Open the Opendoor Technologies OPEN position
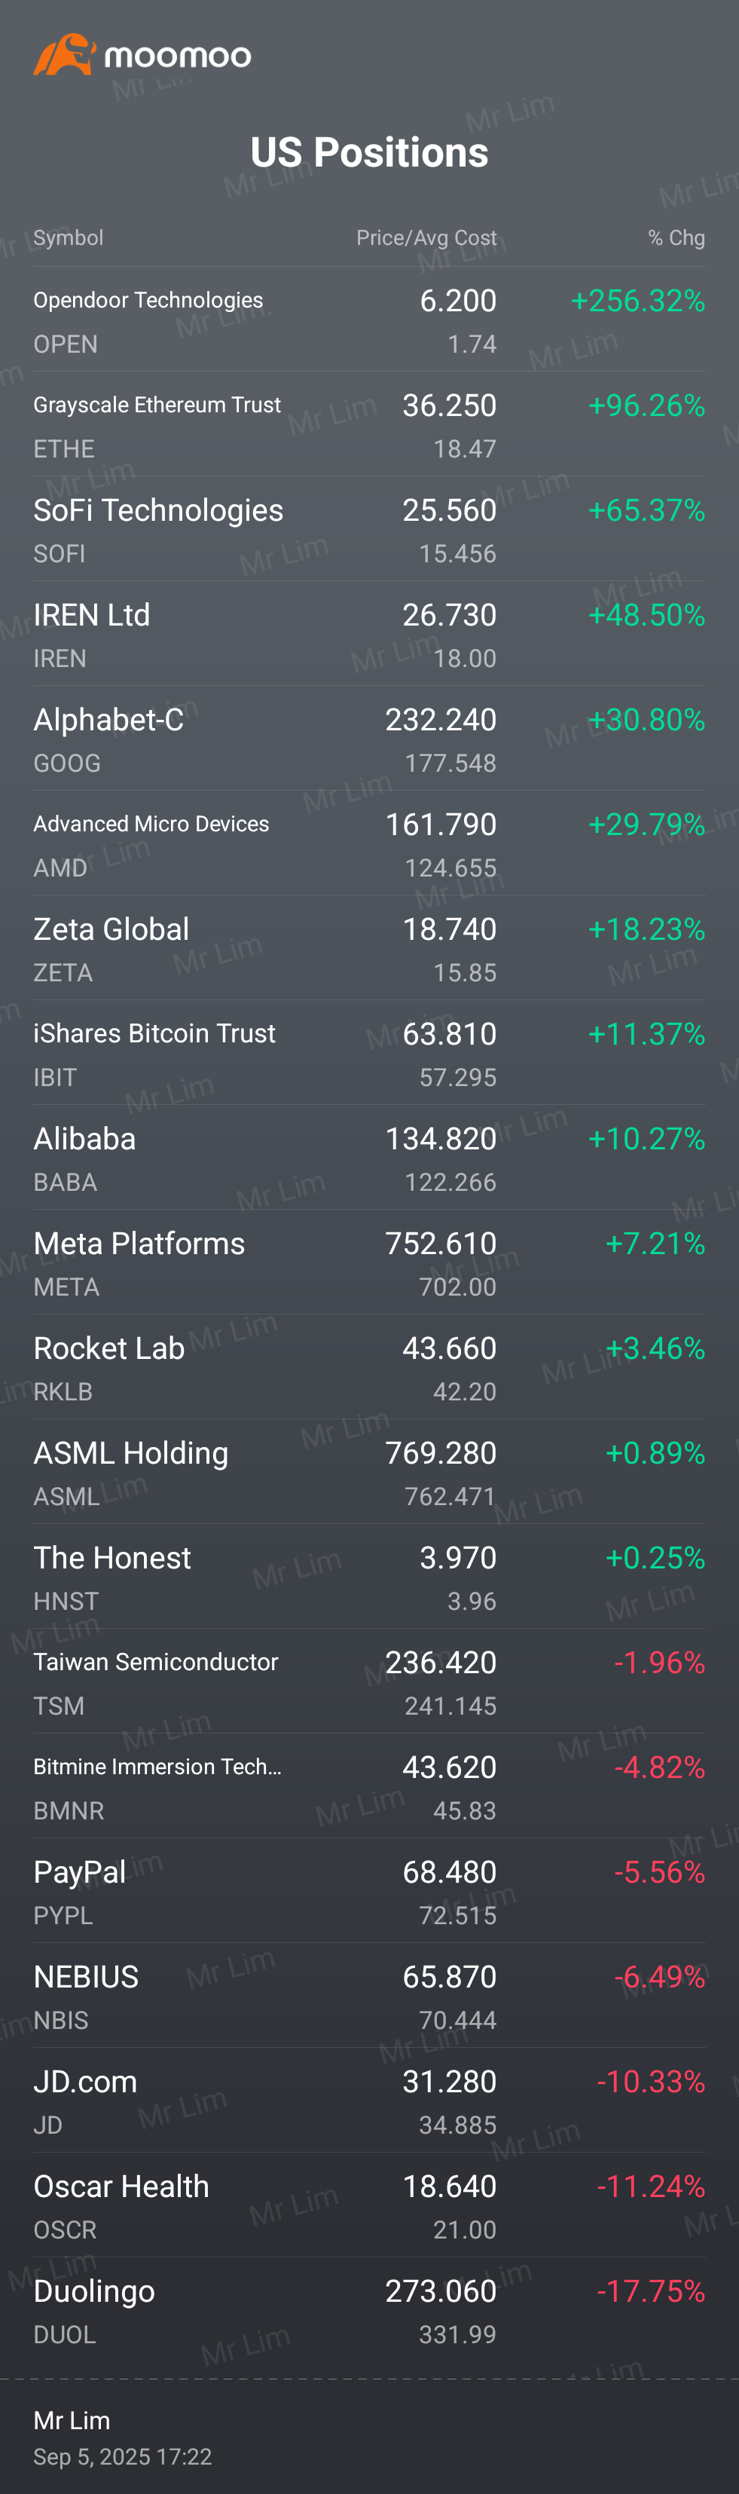Image resolution: width=739 pixels, height=2494 pixels. pyautogui.click(x=369, y=320)
